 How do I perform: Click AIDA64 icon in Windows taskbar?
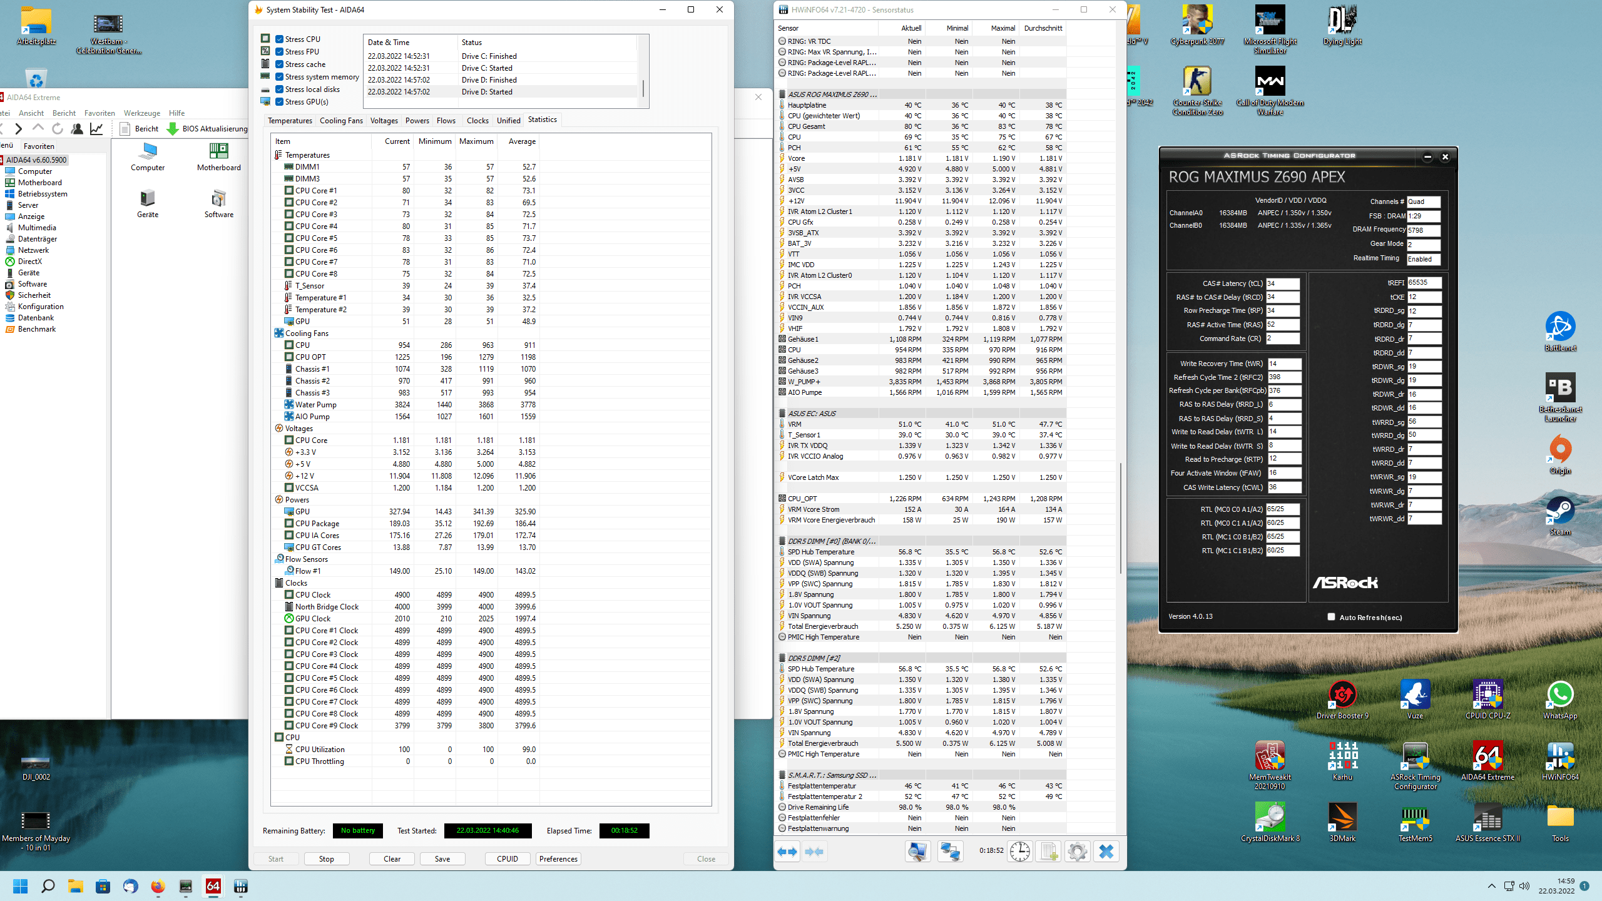point(213,886)
